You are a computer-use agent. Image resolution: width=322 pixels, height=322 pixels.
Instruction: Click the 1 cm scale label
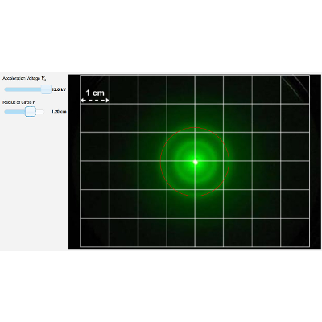tap(95, 93)
